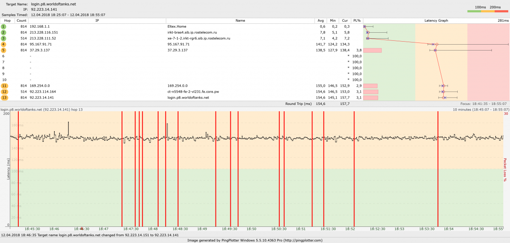Click the Latency Graph column header
The width and height of the screenshot is (510, 243).
pyautogui.click(x=436, y=20)
